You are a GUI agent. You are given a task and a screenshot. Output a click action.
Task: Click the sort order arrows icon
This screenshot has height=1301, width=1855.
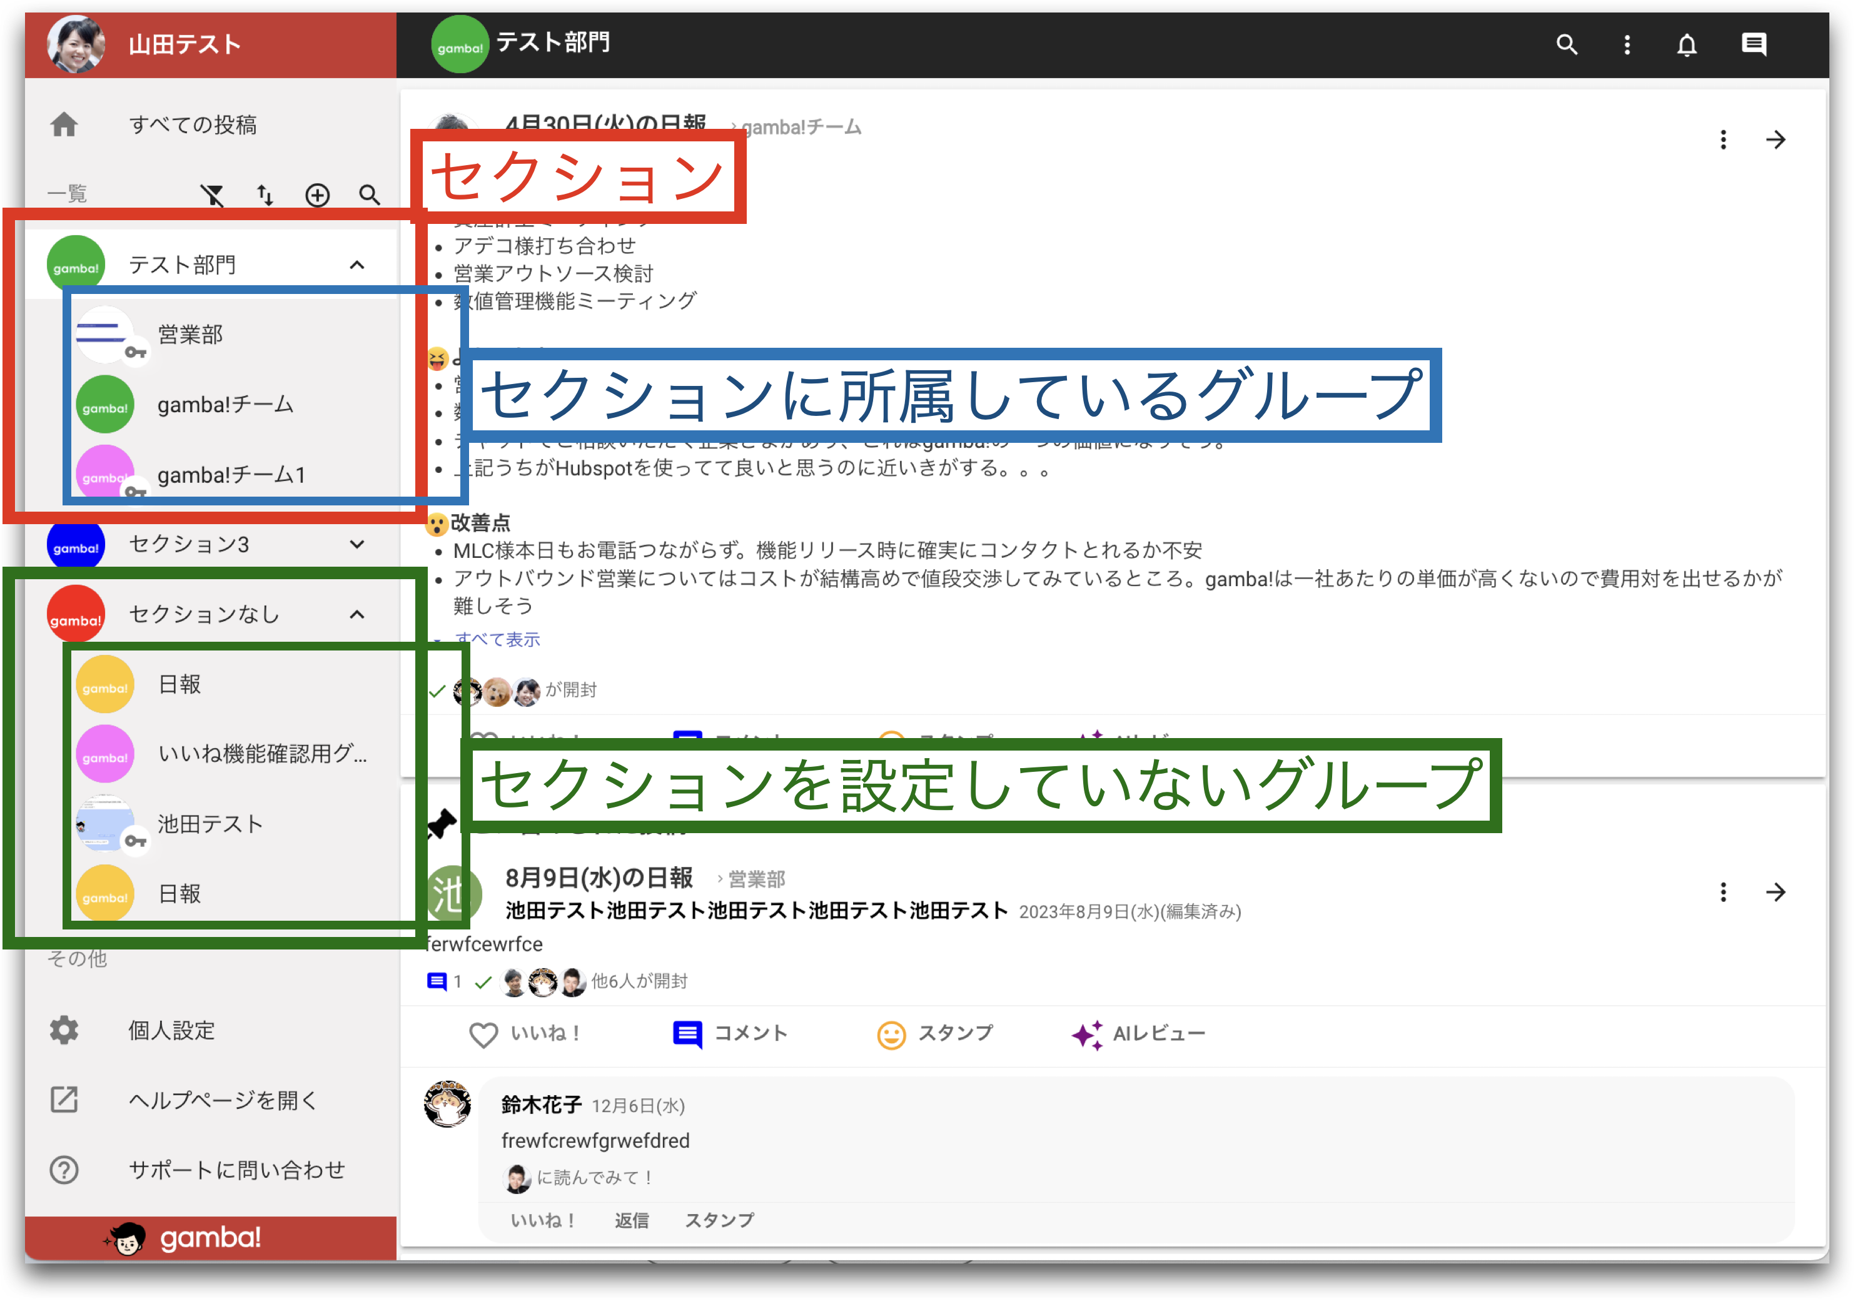[x=265, y=195]
